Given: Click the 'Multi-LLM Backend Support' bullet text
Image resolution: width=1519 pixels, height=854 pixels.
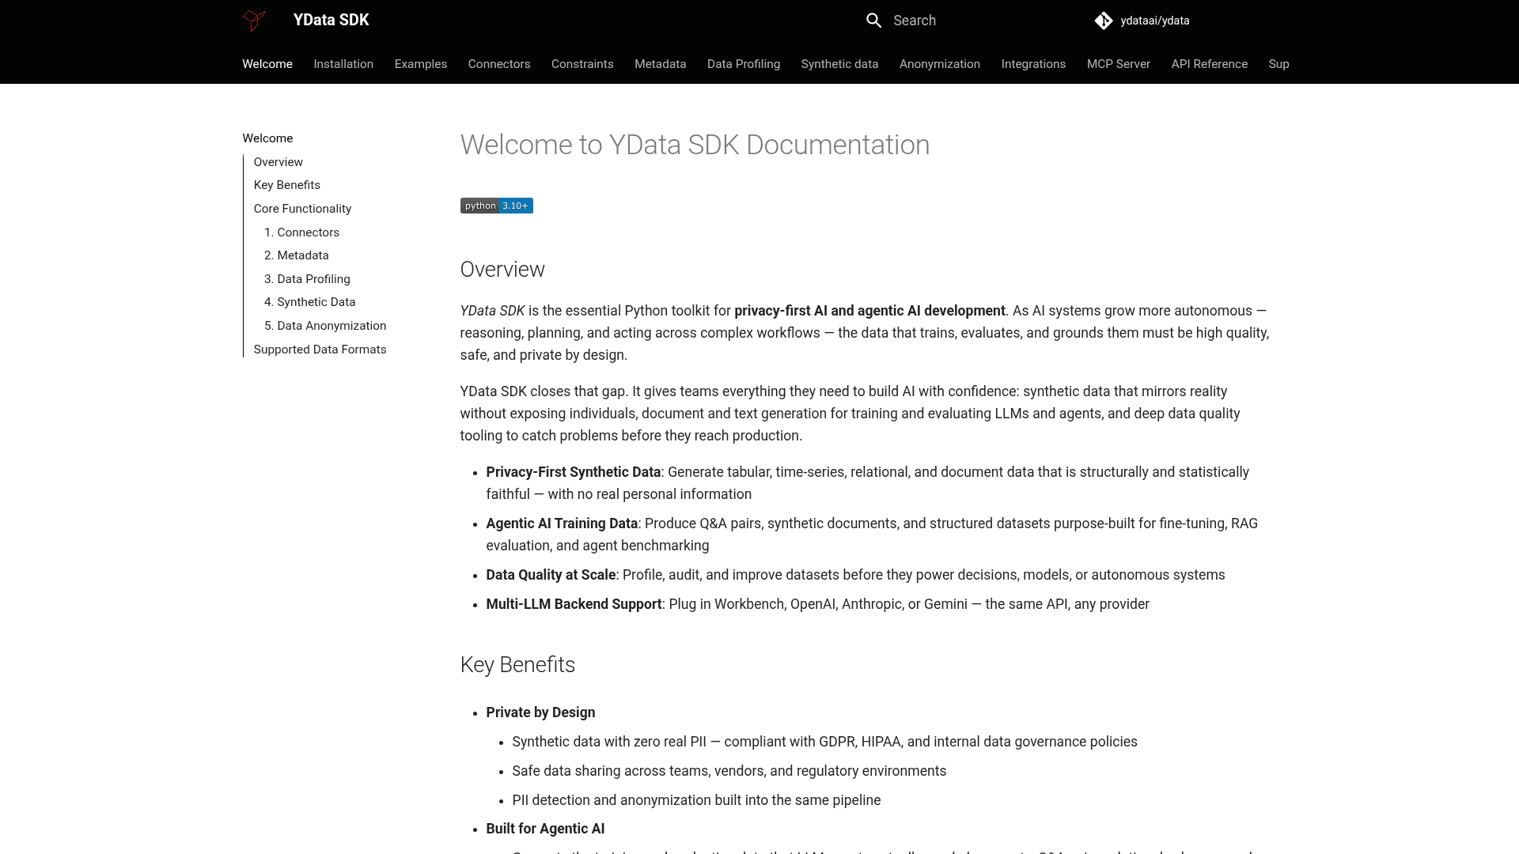Looking at the screenshot, I should coord(574,604).
